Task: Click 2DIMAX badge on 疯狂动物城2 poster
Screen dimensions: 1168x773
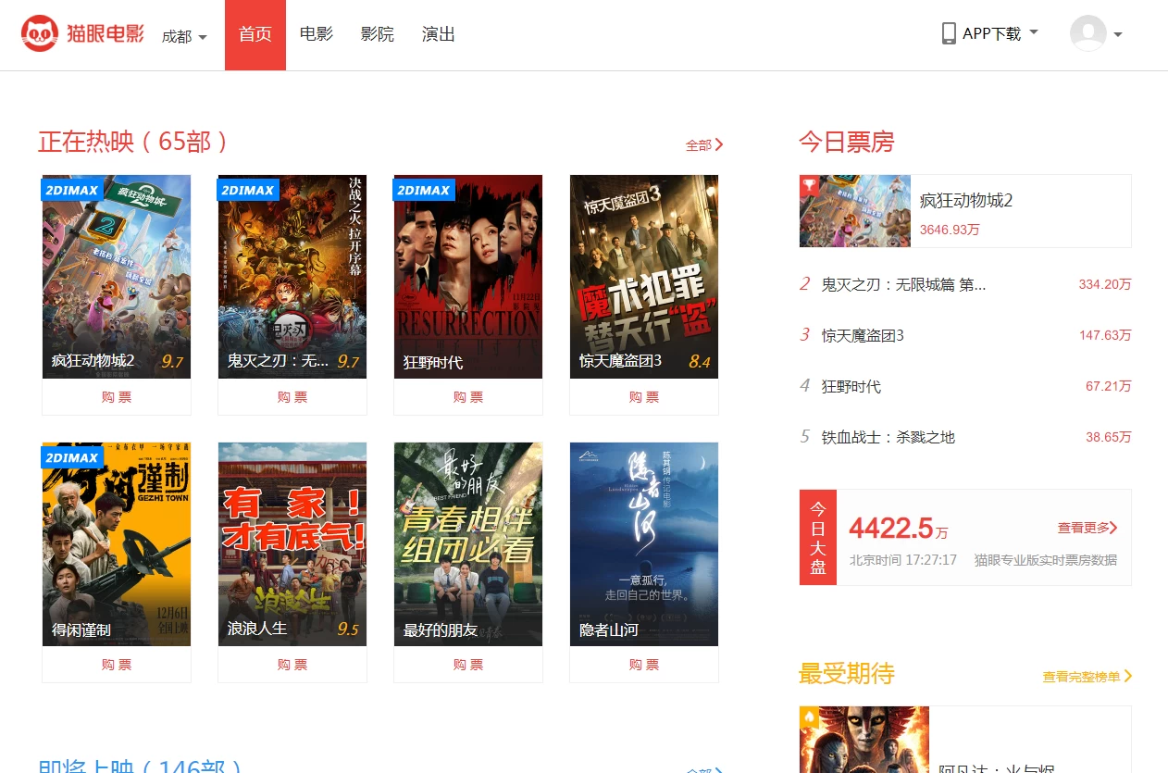Action: [x=71, y=190]
